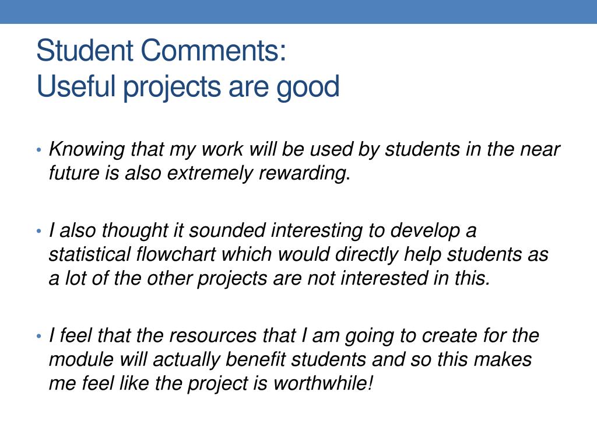Click the 'Useful projects are good' heading
This screenshot has height=448, width=597.
point(188,87)
